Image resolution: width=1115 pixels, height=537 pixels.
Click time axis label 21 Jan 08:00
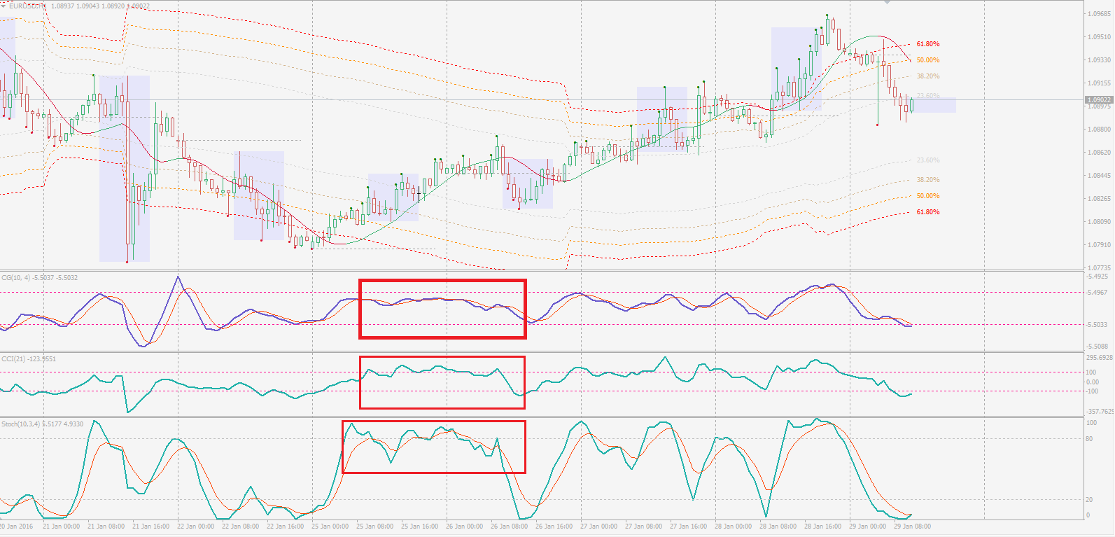tap(106, 526)
